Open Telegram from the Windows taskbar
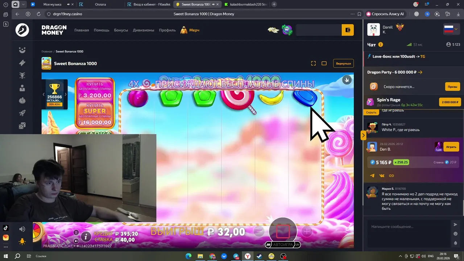Viewport: 464px width, 261px height. pyautogui.click(x=236, y=256)
